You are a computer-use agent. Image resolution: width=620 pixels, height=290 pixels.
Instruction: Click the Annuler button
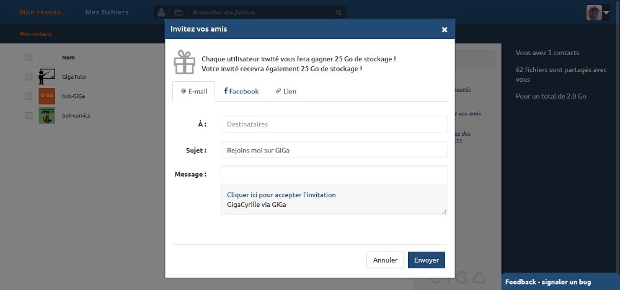click(x=385, y=260)
